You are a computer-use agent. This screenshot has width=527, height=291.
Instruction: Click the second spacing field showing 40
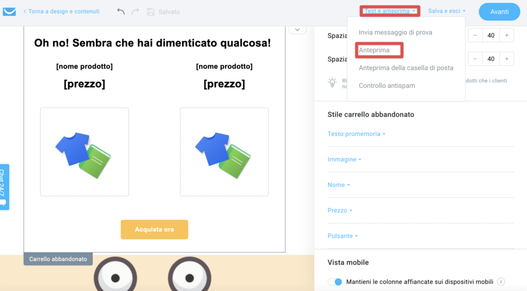click(x=490, y=59)
